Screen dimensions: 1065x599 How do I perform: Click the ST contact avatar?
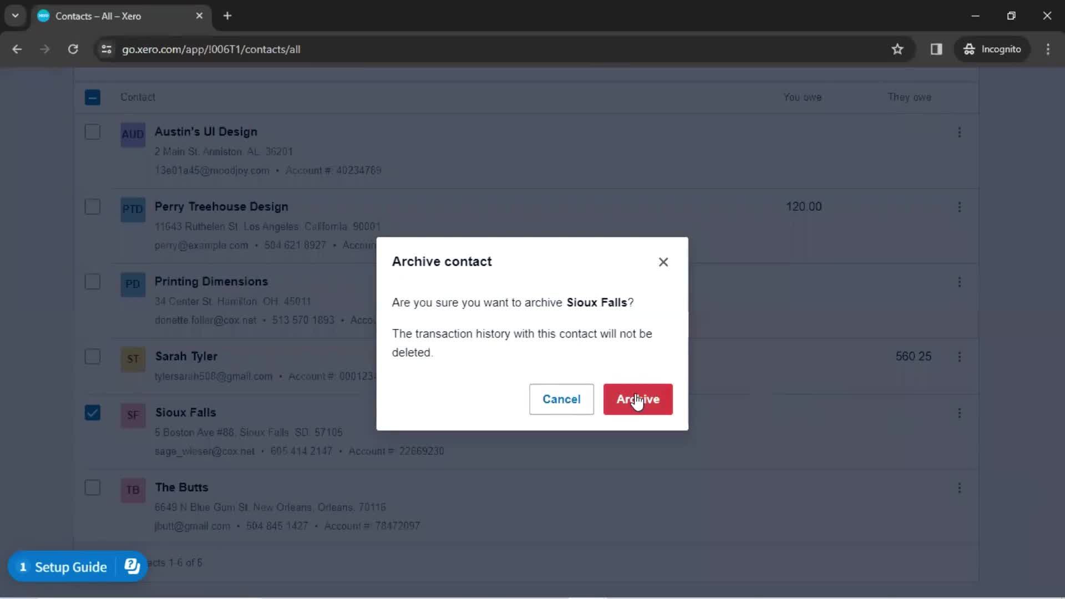pos(133,359)
